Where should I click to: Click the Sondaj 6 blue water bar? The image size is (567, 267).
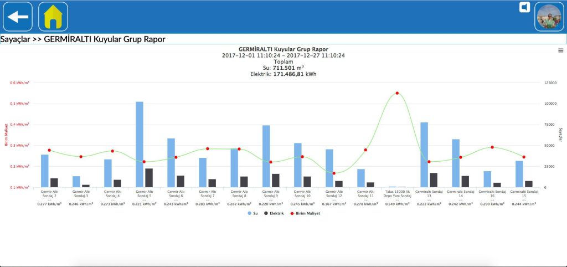171,163
